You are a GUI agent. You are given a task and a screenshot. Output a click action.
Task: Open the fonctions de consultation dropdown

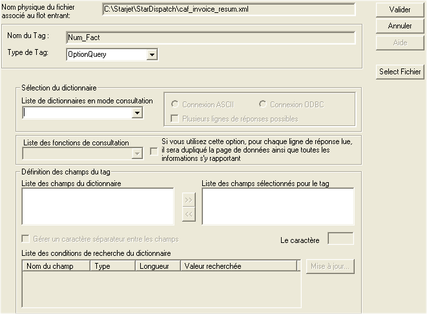point(136,153)
